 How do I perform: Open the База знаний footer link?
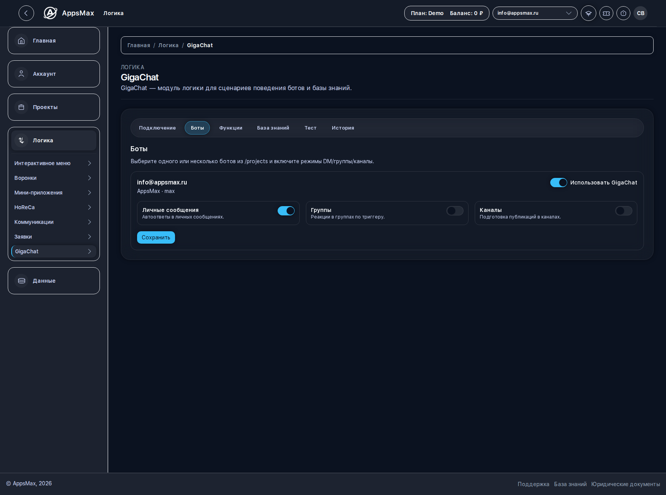pos(570,484)
